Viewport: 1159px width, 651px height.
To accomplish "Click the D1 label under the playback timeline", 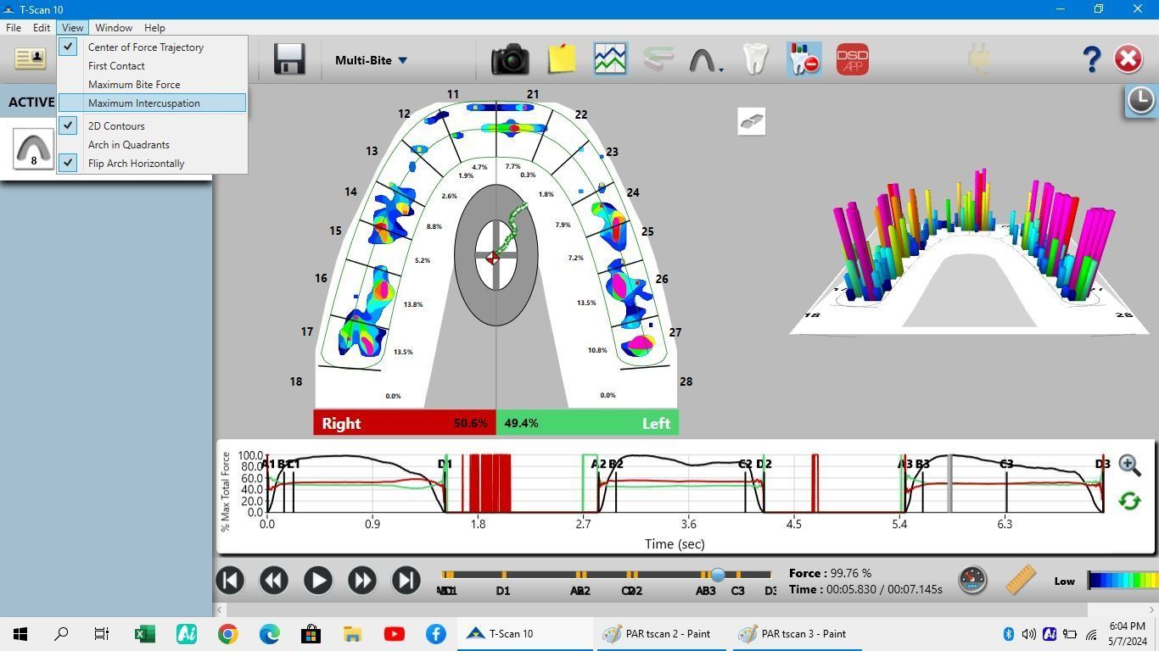I will pos(503,590).
